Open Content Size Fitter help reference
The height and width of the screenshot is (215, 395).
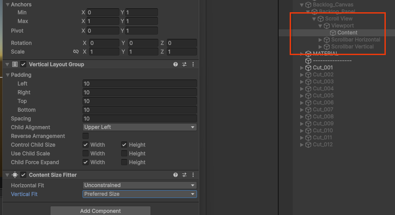tap(176, 175)
